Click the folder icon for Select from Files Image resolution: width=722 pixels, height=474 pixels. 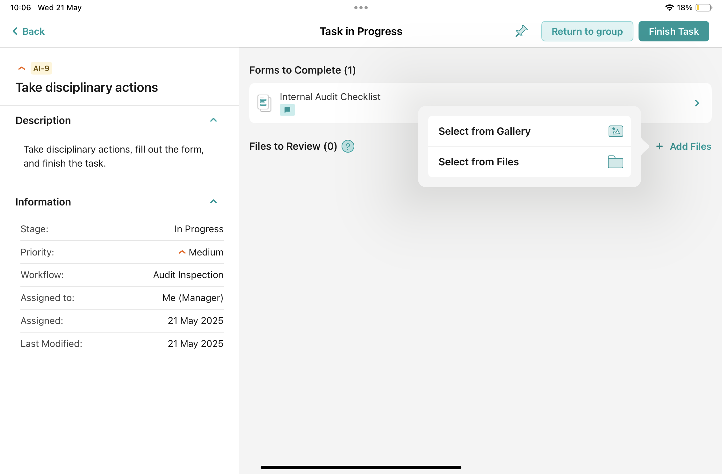pos(615,162)
